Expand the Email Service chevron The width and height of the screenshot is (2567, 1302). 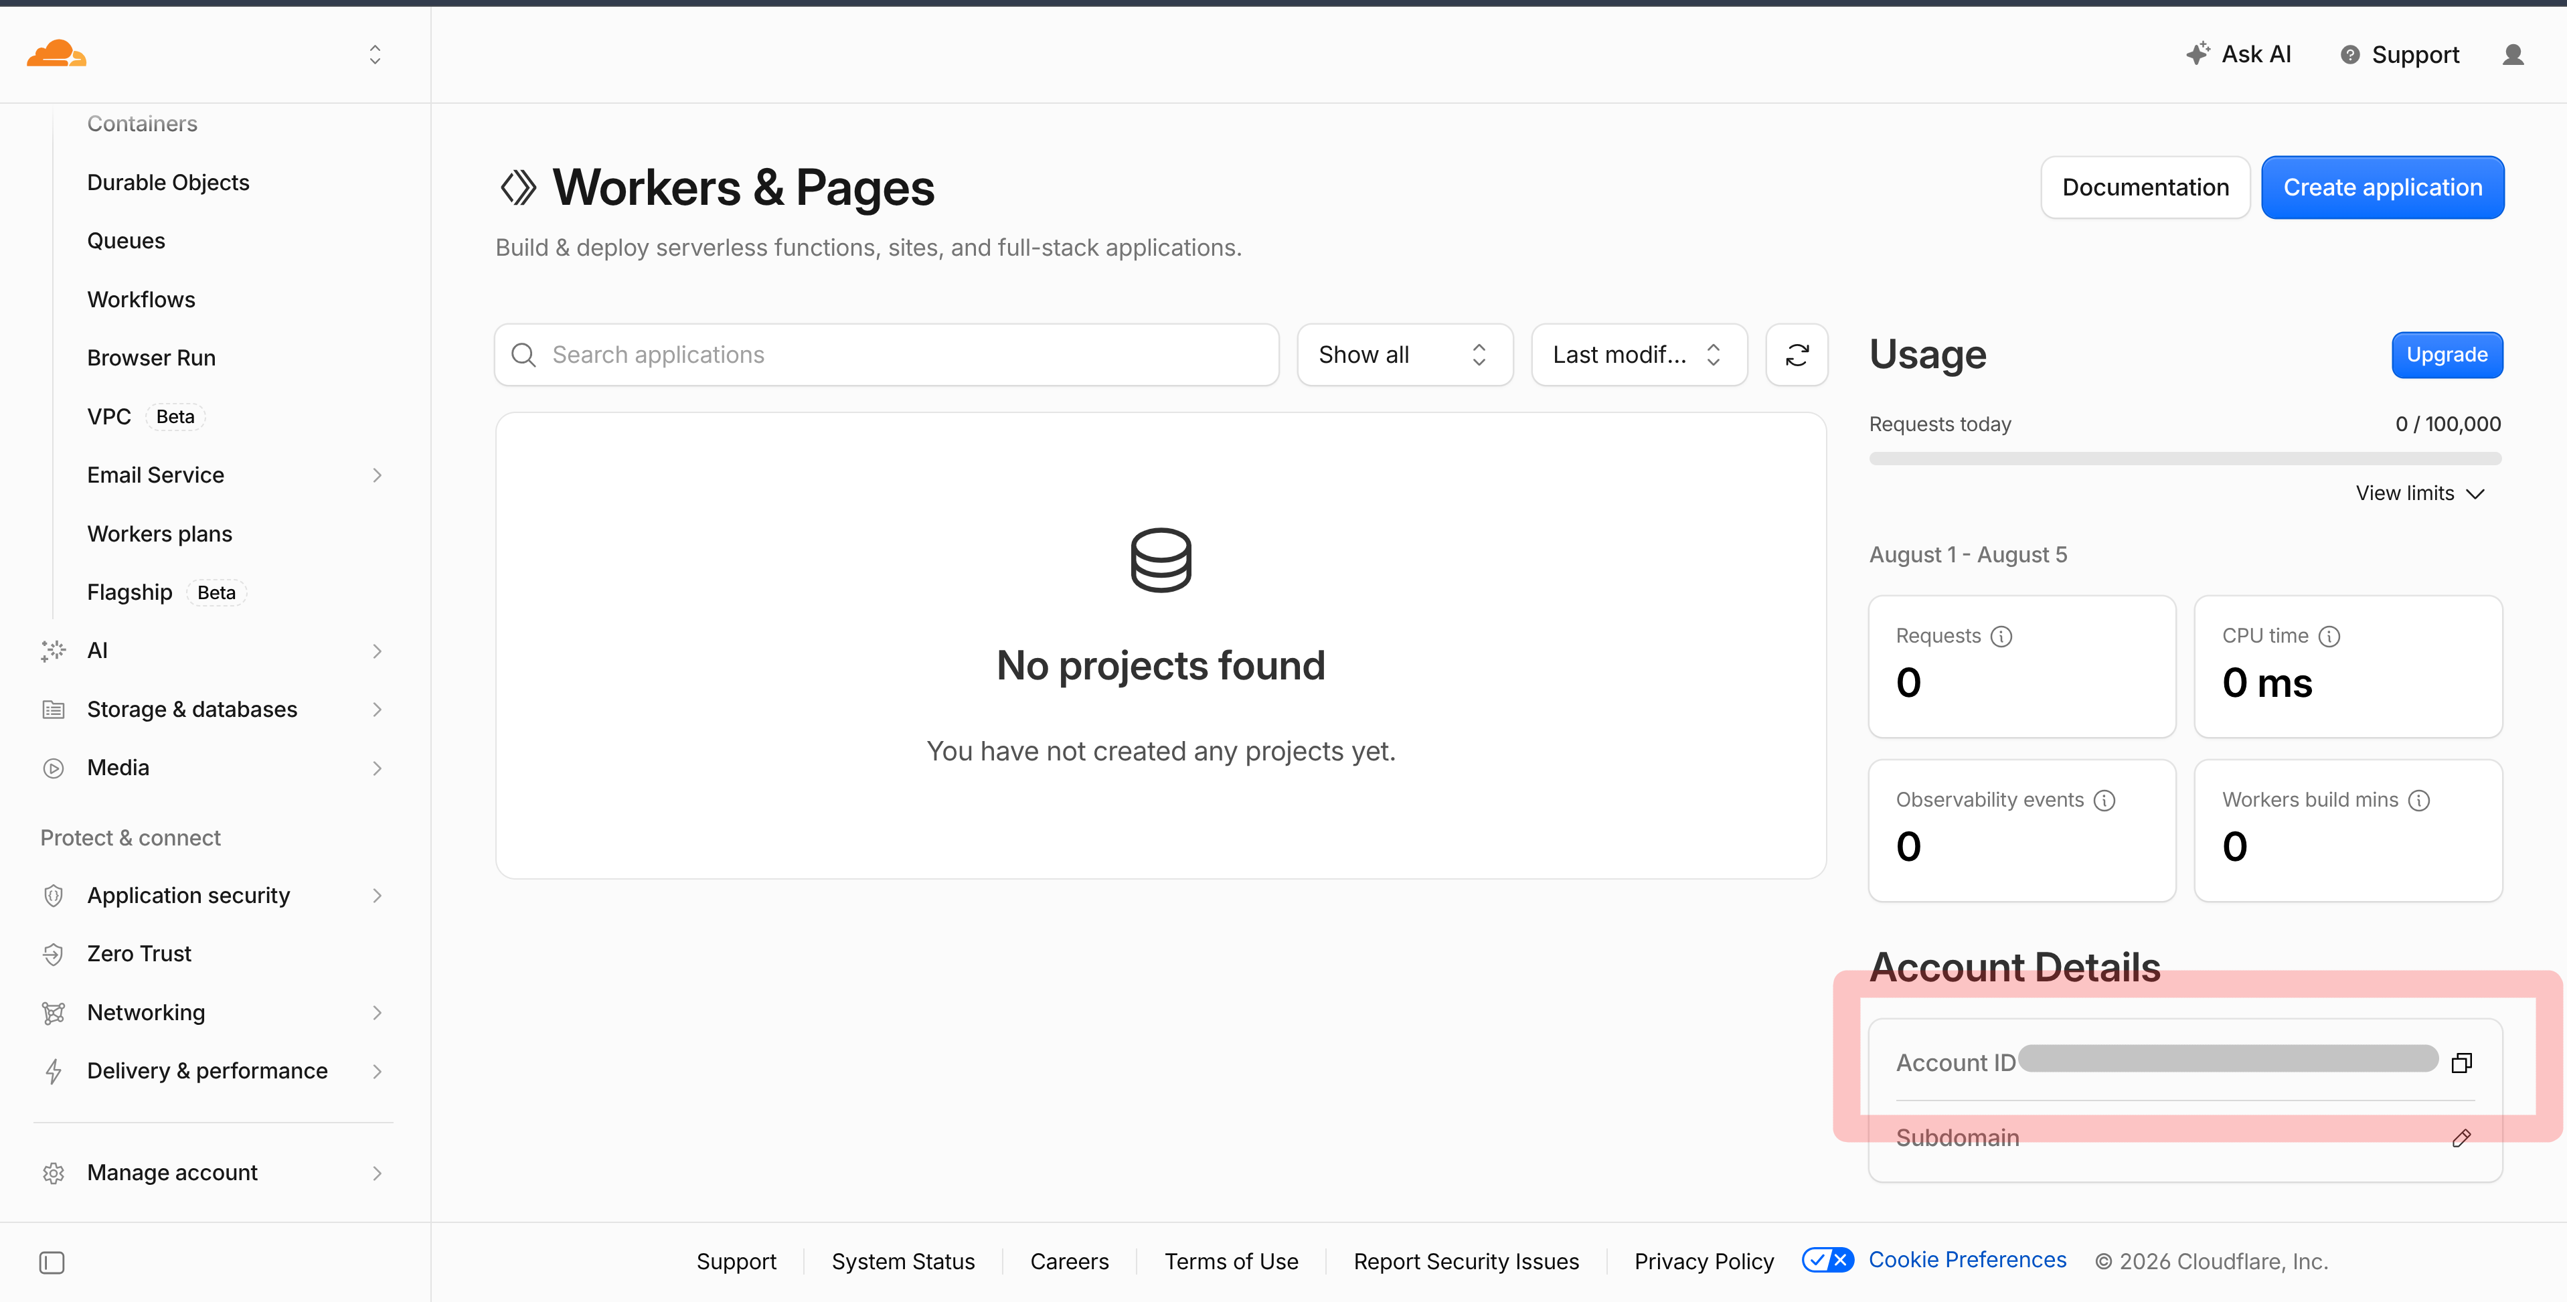377,475
